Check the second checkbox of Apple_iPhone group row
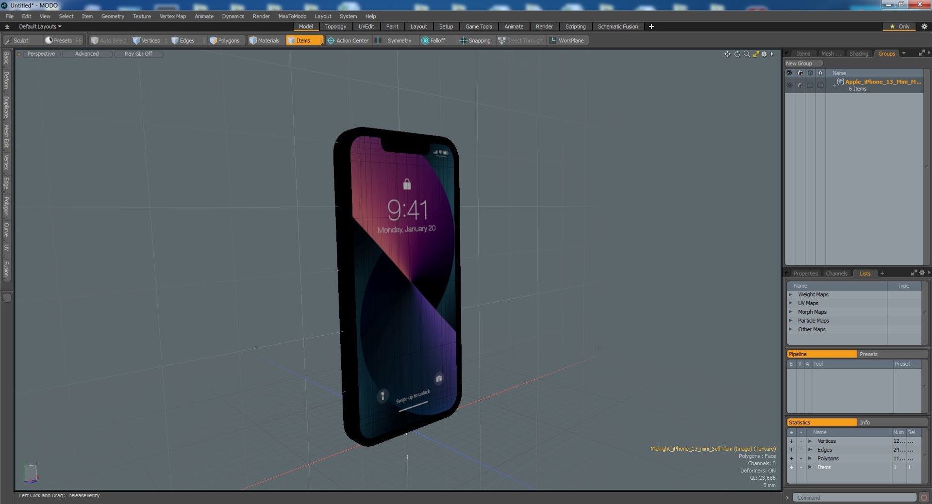This screenshot has height=504, width=932. [x=820, y=85]
